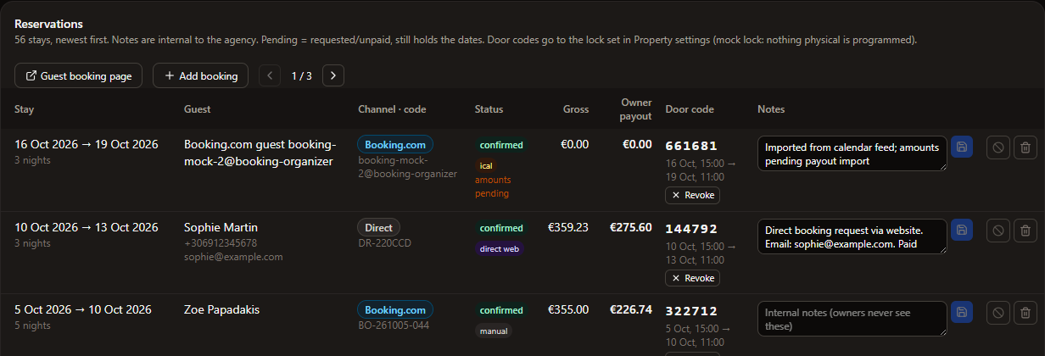This screenshot has width=1045, height=356.
Task: Click the email sophie@example.com under guest name
Action: click(x=233, y=257)
